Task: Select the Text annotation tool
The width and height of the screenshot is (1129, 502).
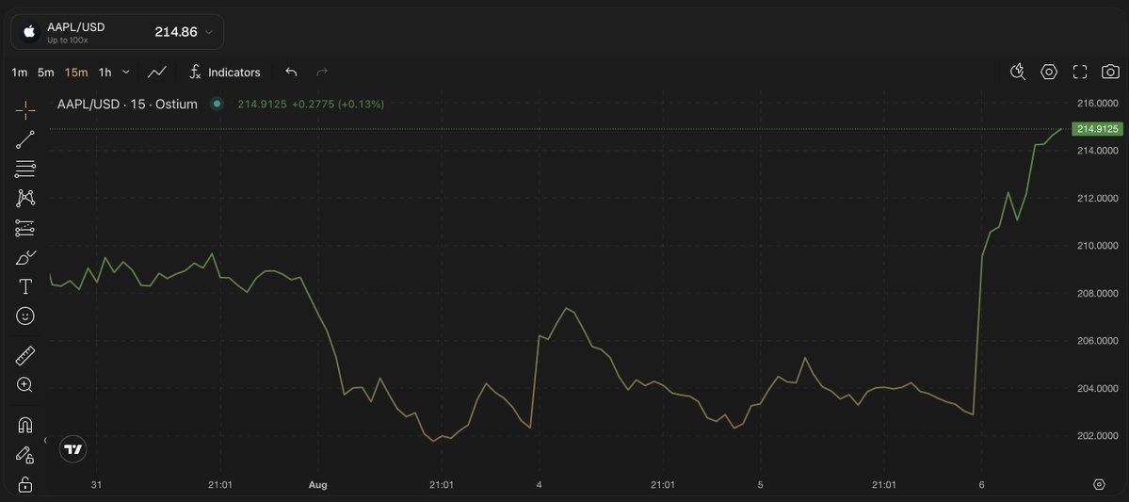Action: [x=25, y=286]
